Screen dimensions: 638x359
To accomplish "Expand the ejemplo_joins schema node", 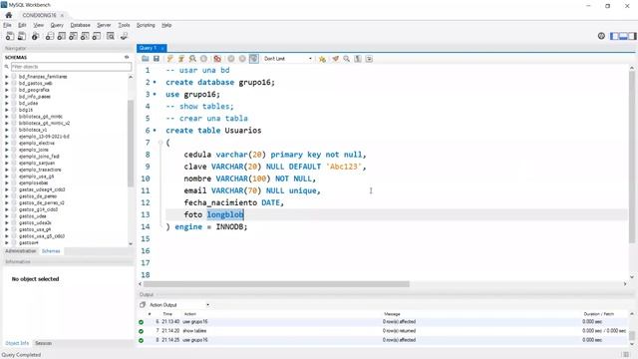I will [x=7, y=150].
